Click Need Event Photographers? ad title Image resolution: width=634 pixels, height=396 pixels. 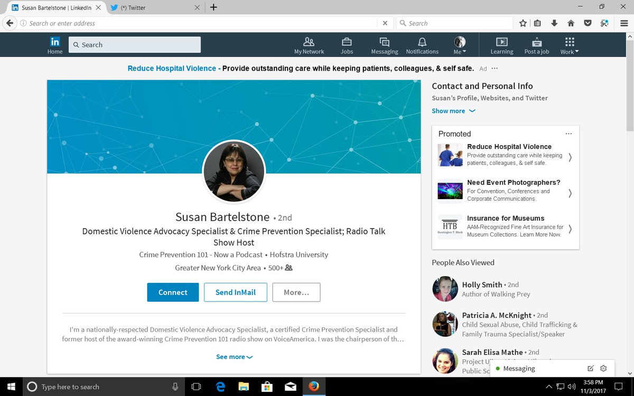(514, 182)
